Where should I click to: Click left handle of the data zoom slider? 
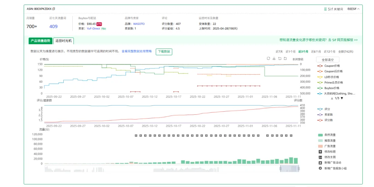(280, 169)
